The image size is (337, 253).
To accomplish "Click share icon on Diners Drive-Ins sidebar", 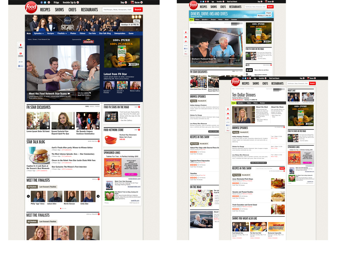I will (x=186, y=41).
